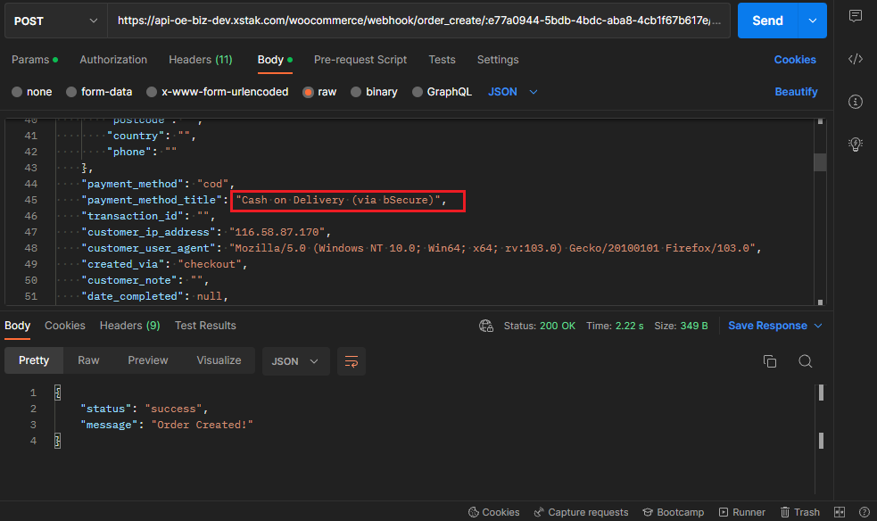Toggle line wrap icon in response
This screenshot has height=521, width=877.
352,361
